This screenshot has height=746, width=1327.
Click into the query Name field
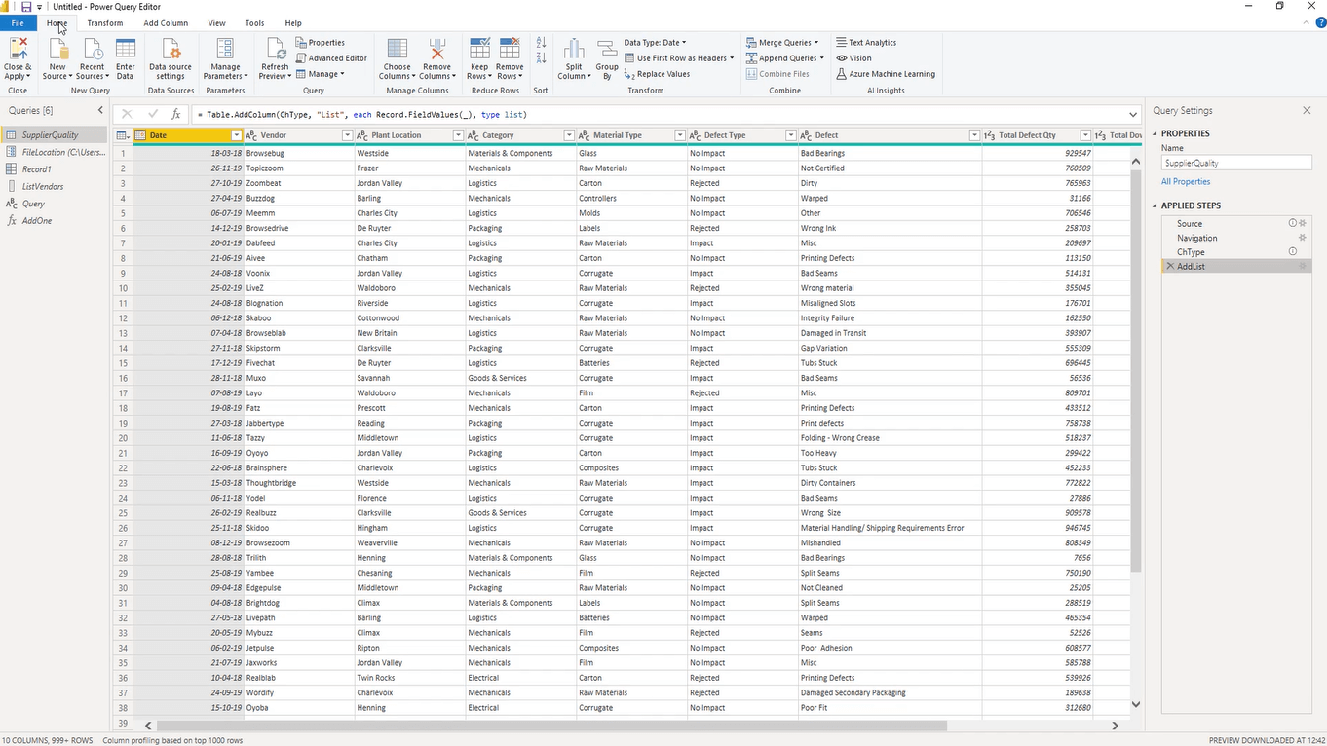[x=1235, y=164]
